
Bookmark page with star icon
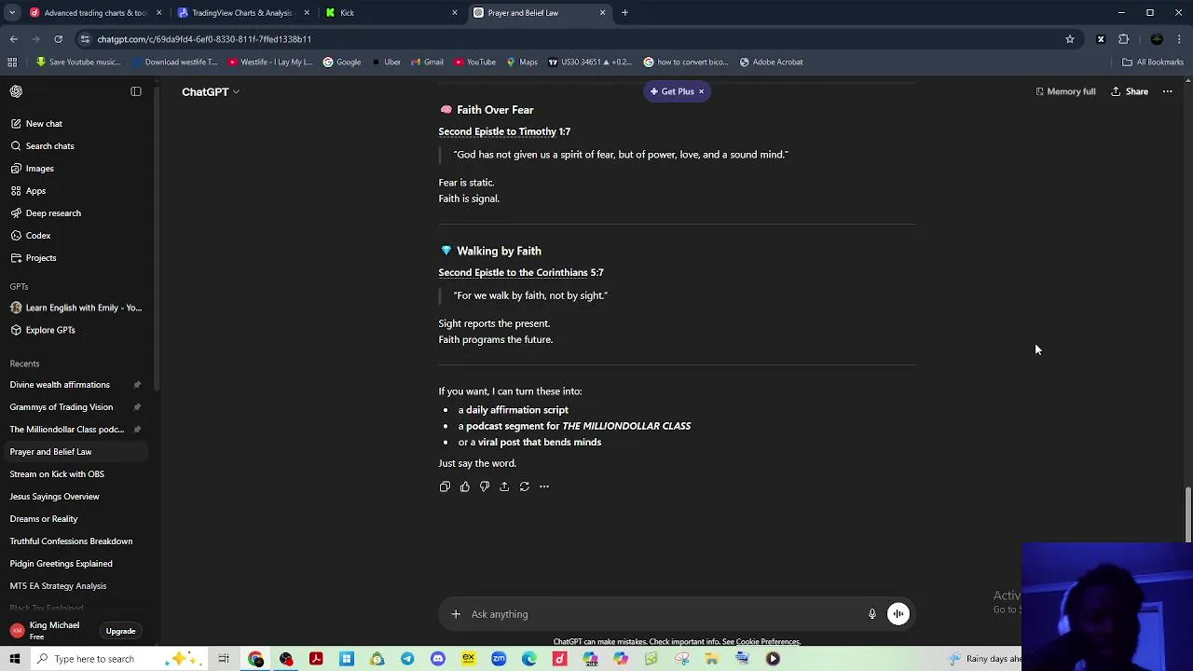[x=1070, y=39]
